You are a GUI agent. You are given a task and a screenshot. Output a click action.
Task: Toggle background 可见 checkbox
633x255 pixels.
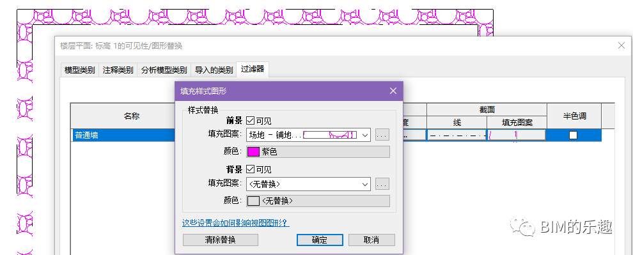click(250, 169)
